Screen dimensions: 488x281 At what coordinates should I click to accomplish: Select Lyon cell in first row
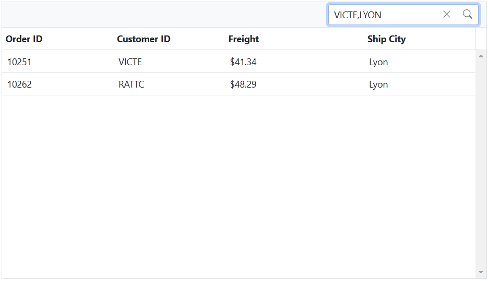(420, 62)
